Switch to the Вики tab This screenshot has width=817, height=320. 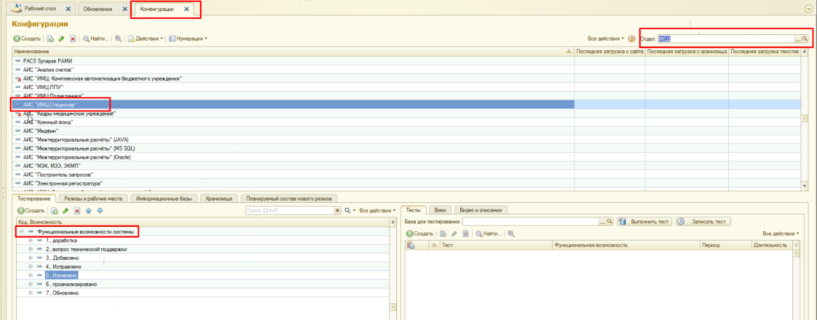tap(440, 210)
